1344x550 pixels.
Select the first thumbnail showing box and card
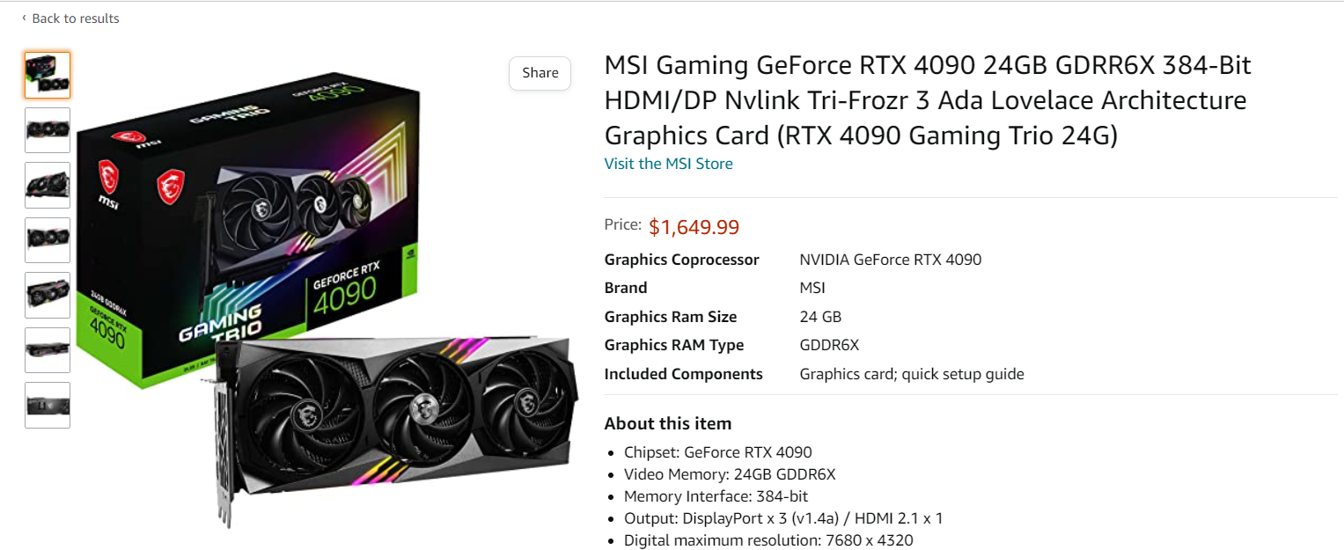coord(48,75)
